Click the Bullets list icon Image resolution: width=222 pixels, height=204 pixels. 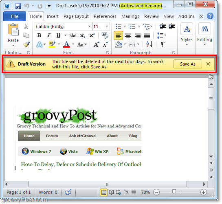[x=119, y=26]
